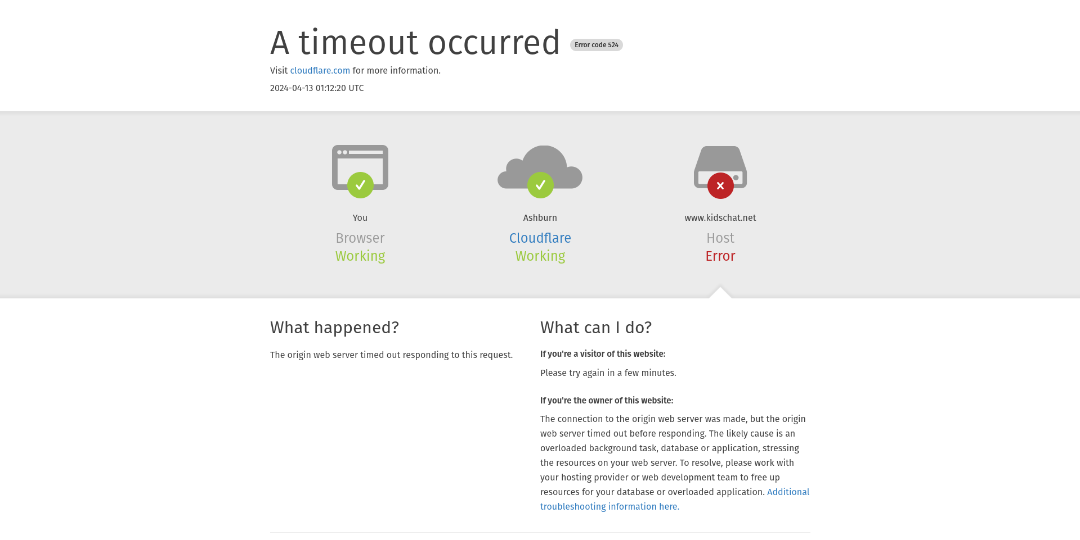
Task: Click the Browser label under You
Action: point(360,238)
